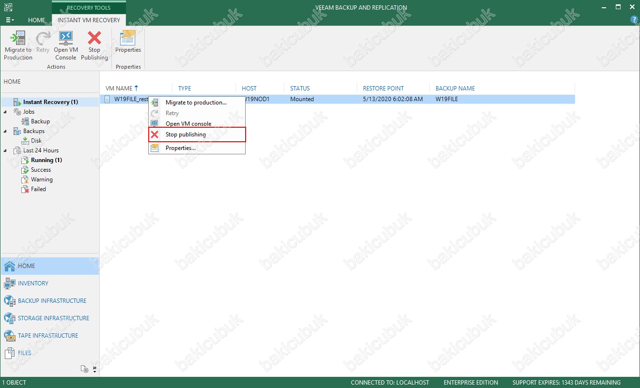The width and height of the screenshot is (640, 388).
Task: Click the Tape Infrastructure icon
Action: click(x=10, y=336)
